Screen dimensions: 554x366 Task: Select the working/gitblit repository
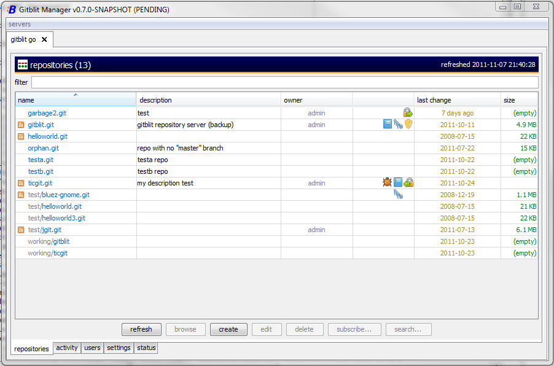click(49, 241)
